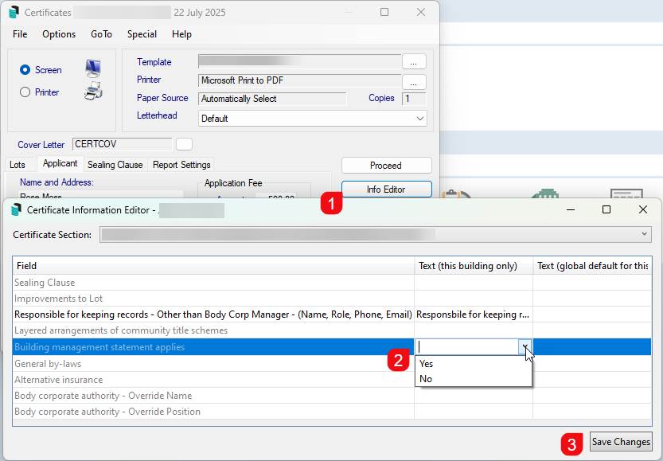The image size is (663, 461).
Task: Select the Sealing Clause field row
Action: 332,283
